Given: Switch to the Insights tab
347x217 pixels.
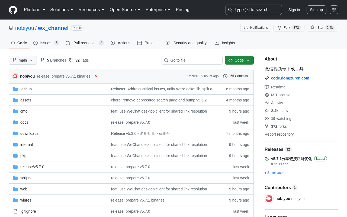Looking at the screenshot, I should coord(225,43).
